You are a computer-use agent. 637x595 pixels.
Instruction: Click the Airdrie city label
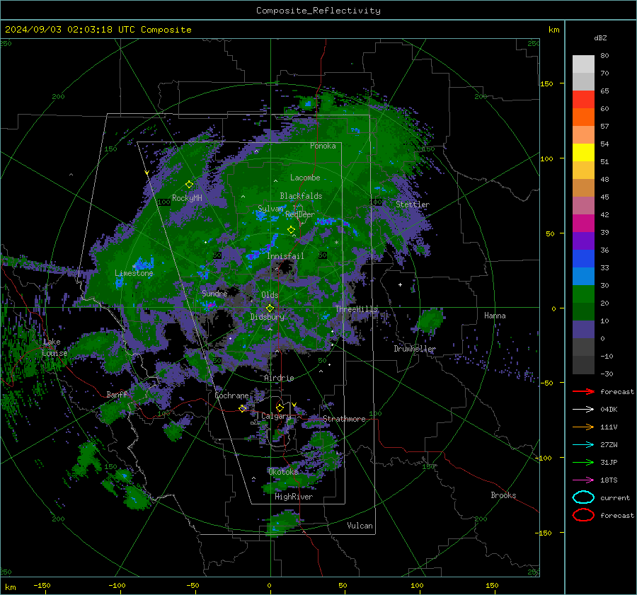279,378
